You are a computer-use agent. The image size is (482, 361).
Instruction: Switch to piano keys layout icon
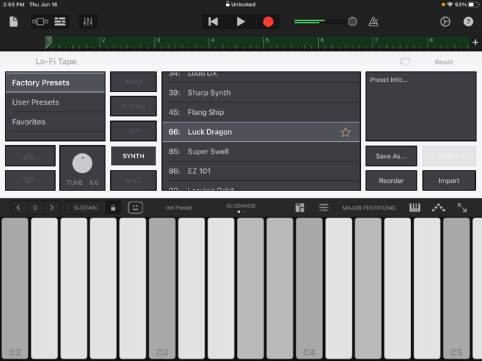coord(415,208)
